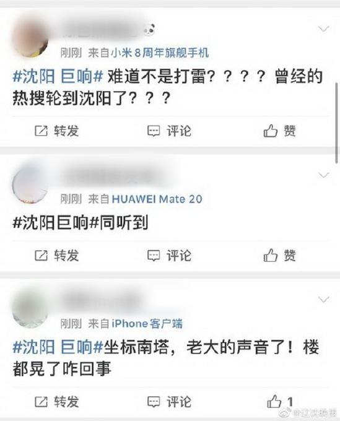Open HUAWEI Mate 20 source link
The height and width of the screenshot is (421, 340).
[157, 199]
